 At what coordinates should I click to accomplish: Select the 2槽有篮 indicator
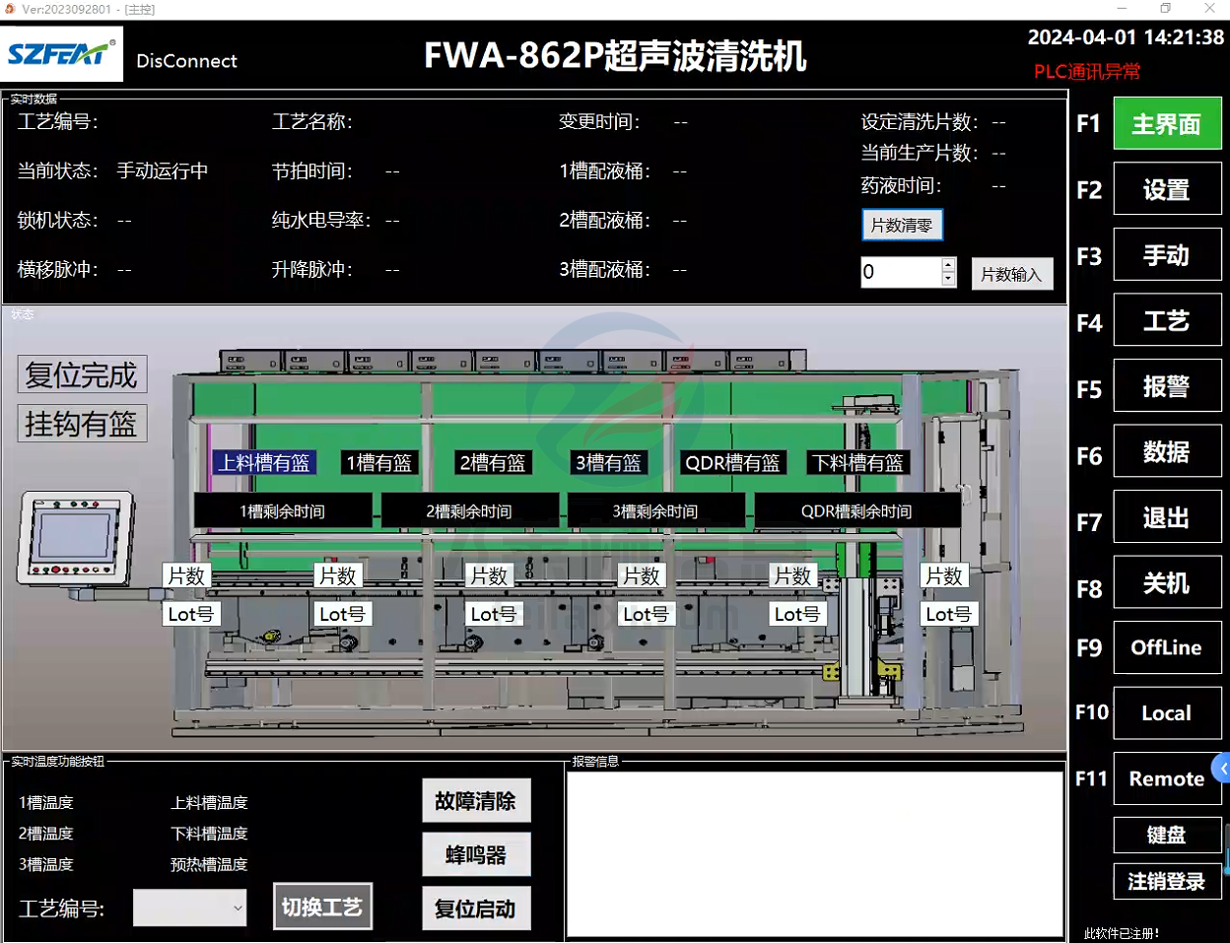click(x=493, y=462)
